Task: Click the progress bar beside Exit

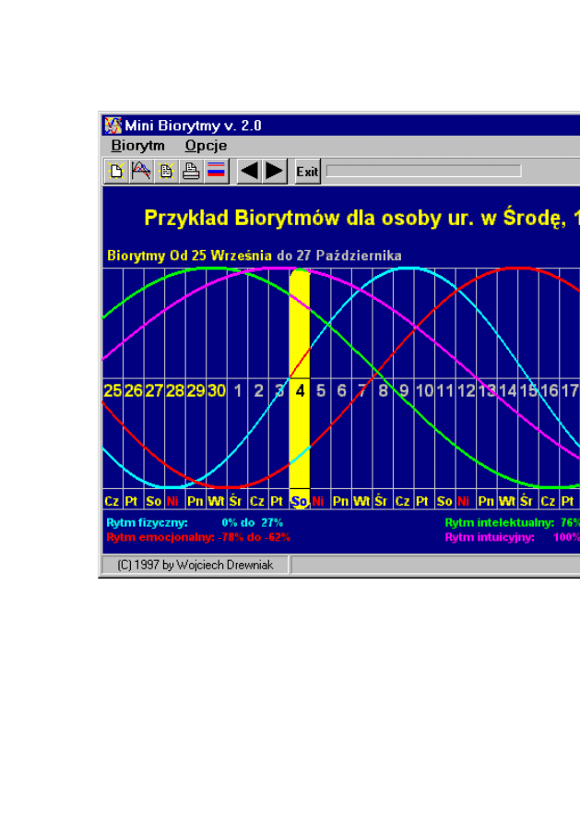Action: tap(423, 171)
